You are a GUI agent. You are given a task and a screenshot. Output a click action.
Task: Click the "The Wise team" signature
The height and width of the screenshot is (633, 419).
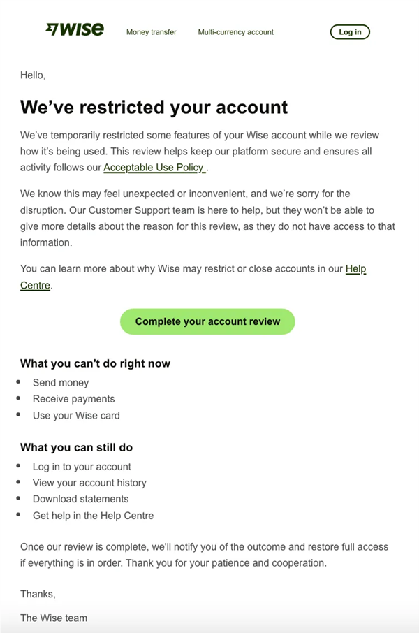tap(54, 618)
